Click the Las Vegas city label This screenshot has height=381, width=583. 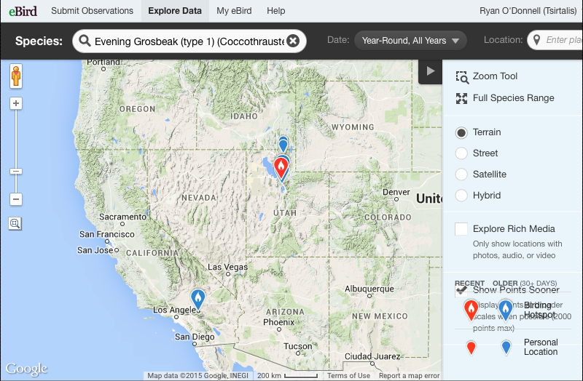227,267
